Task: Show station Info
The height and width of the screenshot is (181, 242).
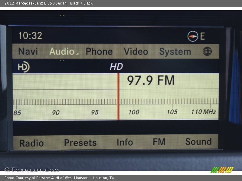Action: [x=125, y=142]
